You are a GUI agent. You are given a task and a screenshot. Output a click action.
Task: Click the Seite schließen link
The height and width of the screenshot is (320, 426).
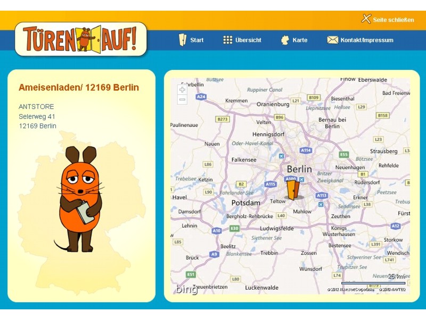[394, 20]
